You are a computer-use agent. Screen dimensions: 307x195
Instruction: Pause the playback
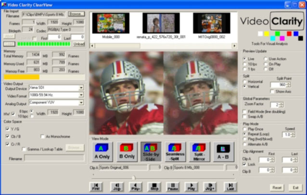[x=173, y=187]
